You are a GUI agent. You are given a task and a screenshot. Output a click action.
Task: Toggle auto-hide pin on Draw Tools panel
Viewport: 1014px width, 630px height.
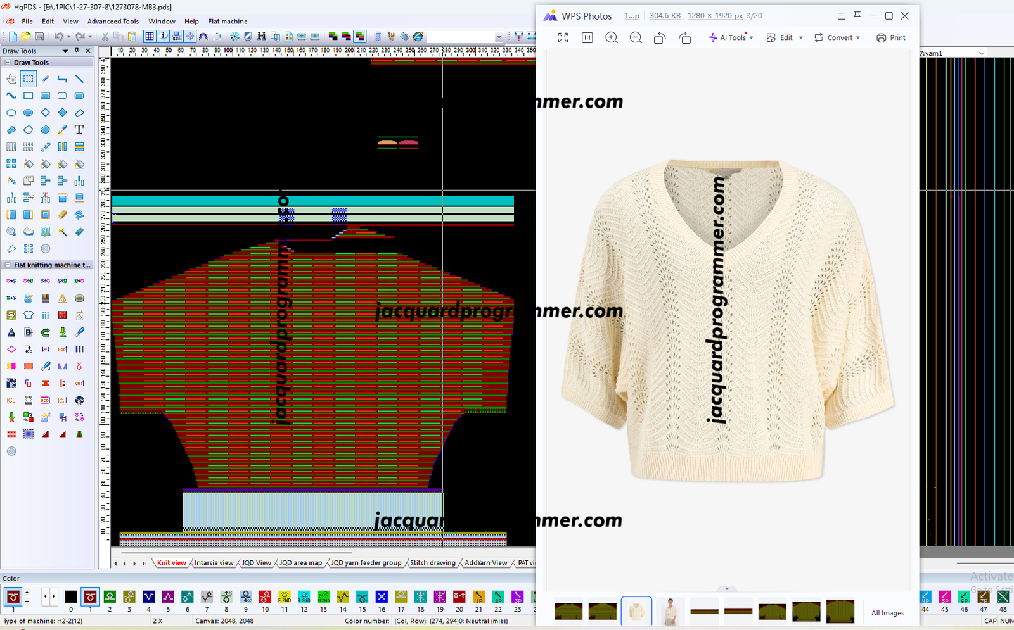pos(77,51)
